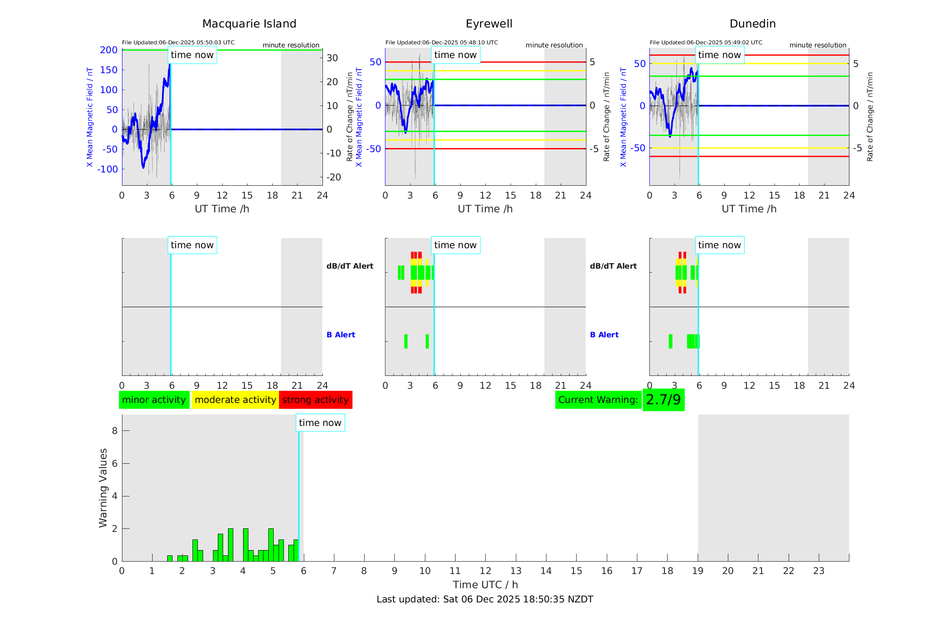This screenshot has width=939, height=637.
Task: Click Eyrewell X Mean Magnetic Field axis label
Action: [x=359, y=117]
